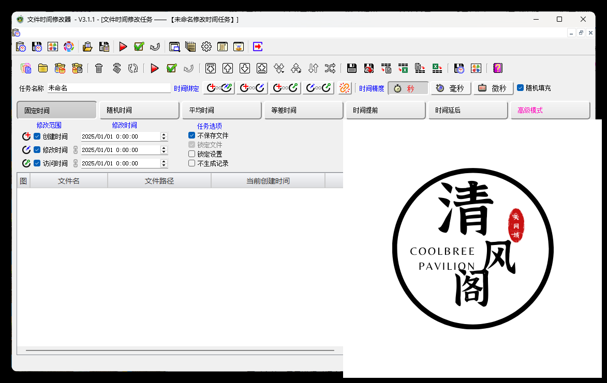Click the 当前创建时间 column header
The height and width of the screenshot is (383, 607).
tap(268, 181)
